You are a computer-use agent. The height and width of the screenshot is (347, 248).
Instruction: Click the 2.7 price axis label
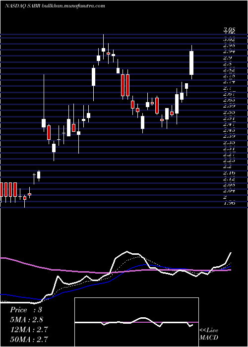tap(228, 88)
